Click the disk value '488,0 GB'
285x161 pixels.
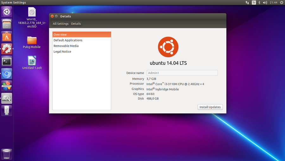153,98
